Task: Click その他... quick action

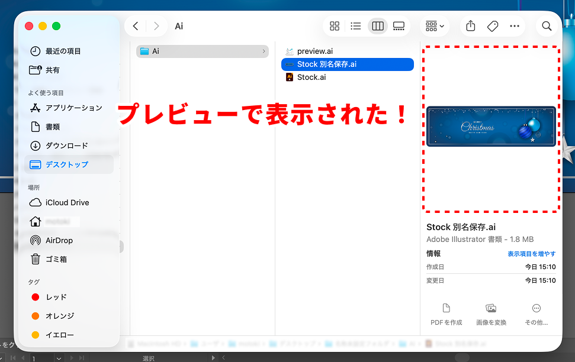Action: coord(536,314)
